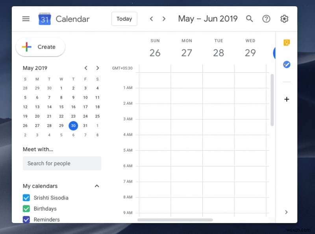
Task: Click the May 2019 mini calendar title
Action: 35,68
